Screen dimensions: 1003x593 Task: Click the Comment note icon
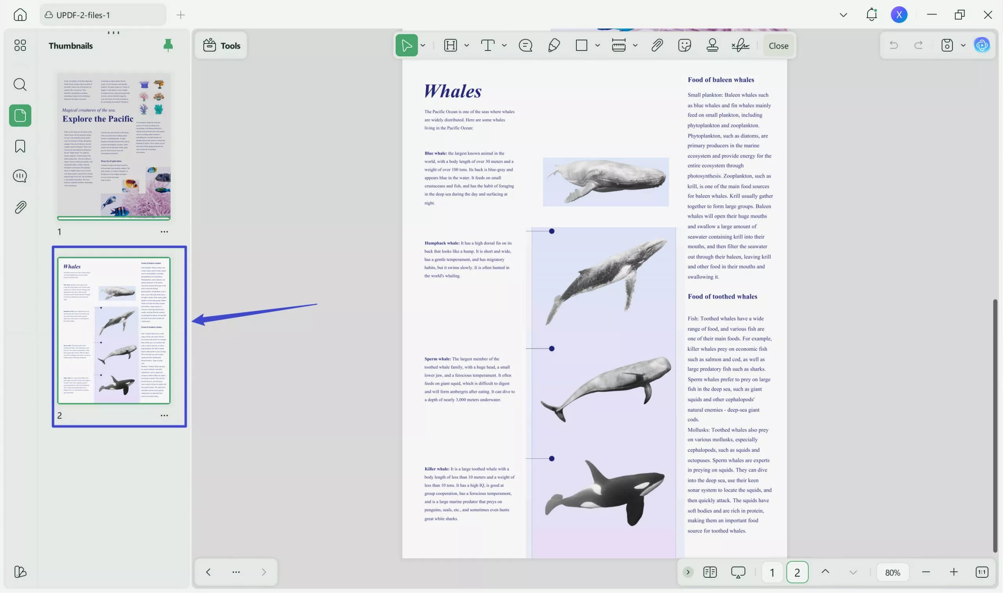525,45
